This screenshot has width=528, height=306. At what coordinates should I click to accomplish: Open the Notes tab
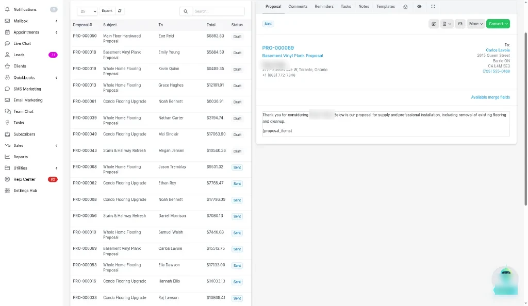click(x=364, y=6)
